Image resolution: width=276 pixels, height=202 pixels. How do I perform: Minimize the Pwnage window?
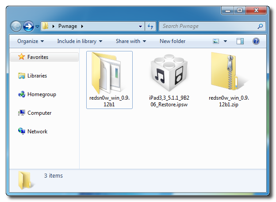tap(228, 11)
